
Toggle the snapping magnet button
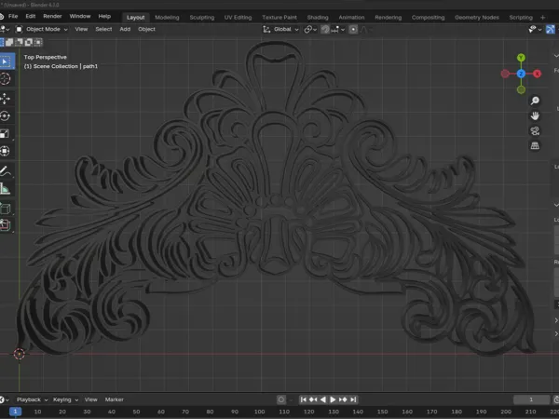pyautogui.click(x=325, y=29)
